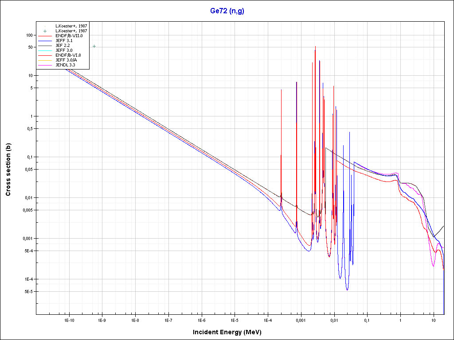454x340 pixels.
Task: Click the 1E-10 x-axis tick label
Action: point(68,320)
